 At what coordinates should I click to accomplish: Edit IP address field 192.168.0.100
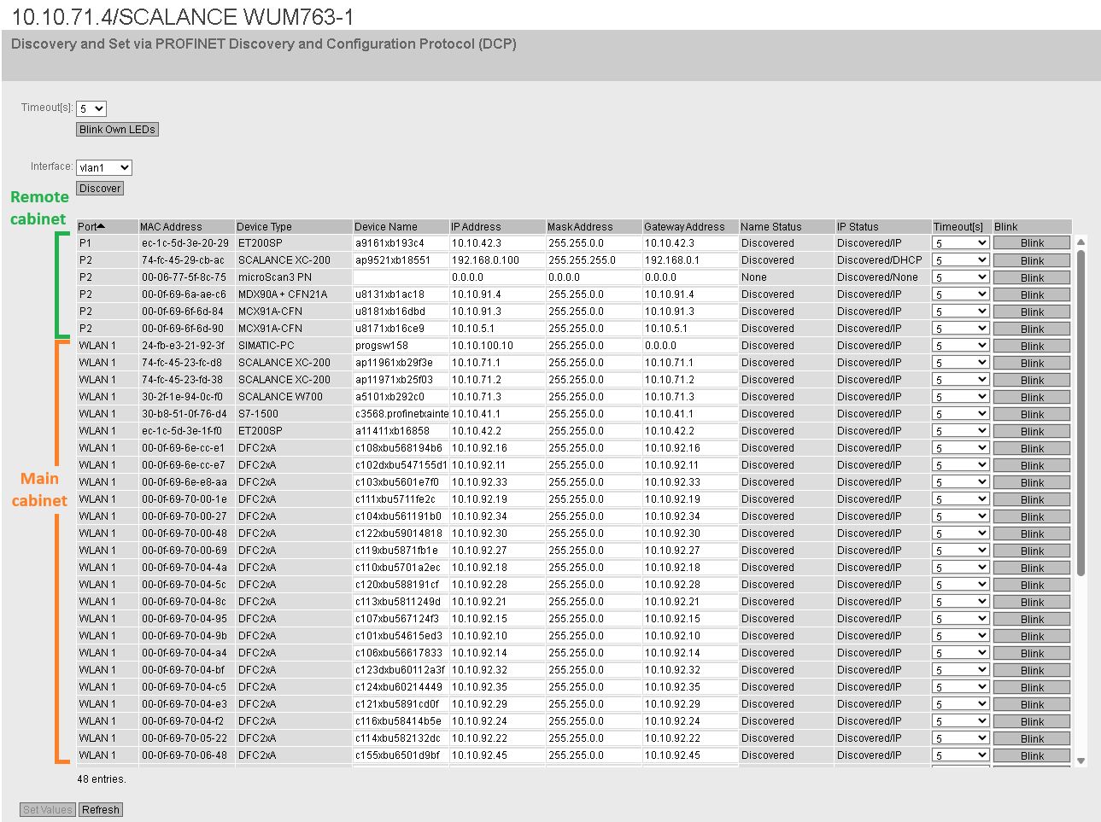pyautogui.click(x=498, y=260)
